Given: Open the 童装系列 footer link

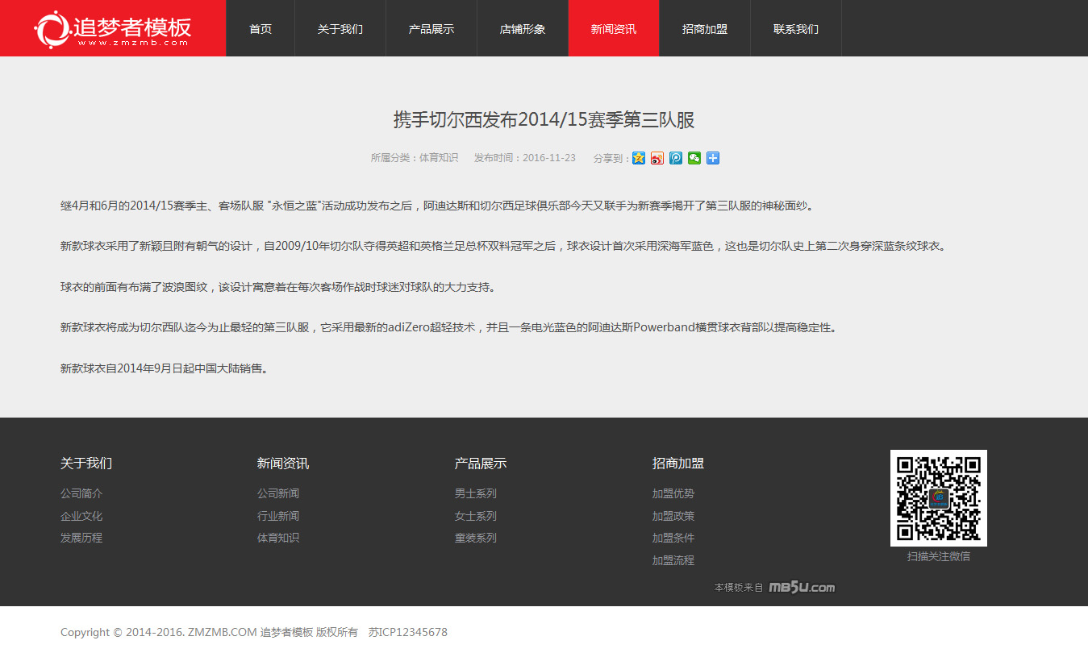Looking at the screenshot, I should 476,538.
